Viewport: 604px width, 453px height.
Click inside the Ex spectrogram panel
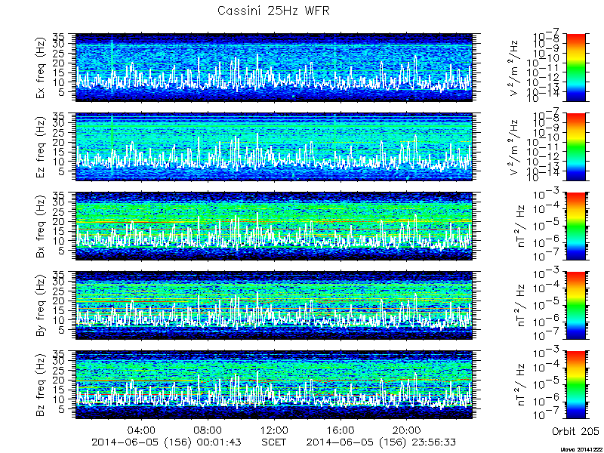tap(274, 68)
